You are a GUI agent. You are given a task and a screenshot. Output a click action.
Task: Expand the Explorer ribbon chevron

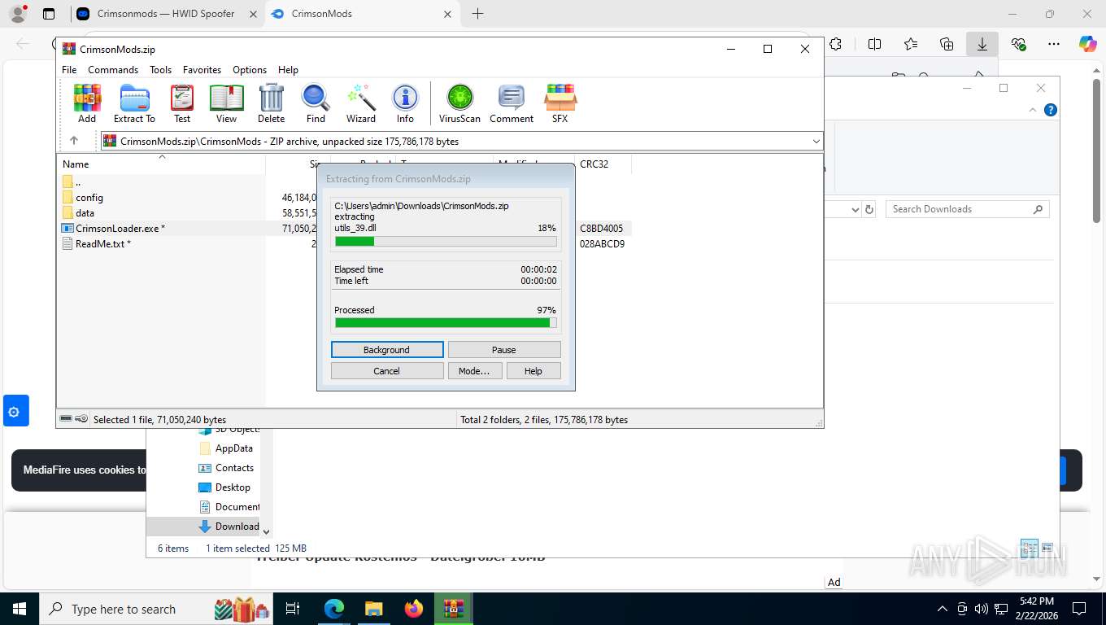1034,110
